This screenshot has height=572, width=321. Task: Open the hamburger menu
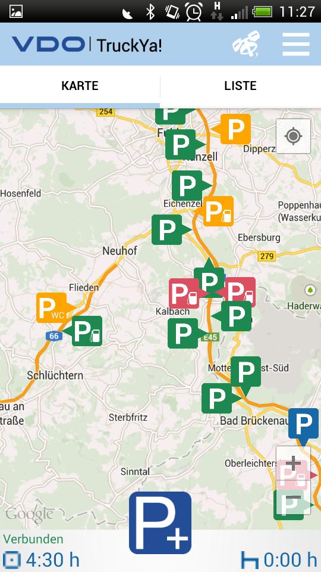(x=296, y=45)
